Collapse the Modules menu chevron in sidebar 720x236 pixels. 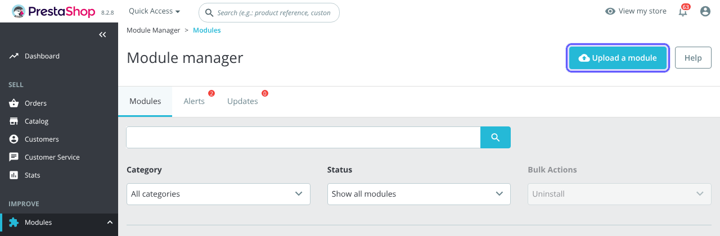click(x=110, y=223)
